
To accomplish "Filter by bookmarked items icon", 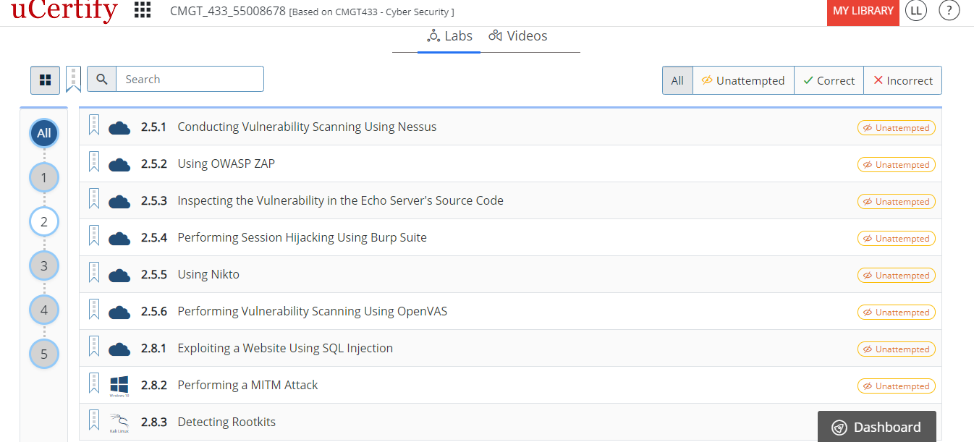I will coord(73,80).
